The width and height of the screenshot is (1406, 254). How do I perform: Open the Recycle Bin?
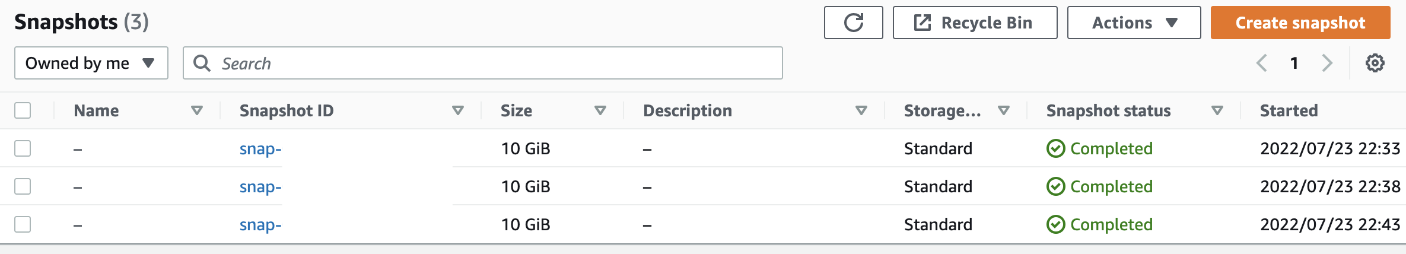pos(975,23)
